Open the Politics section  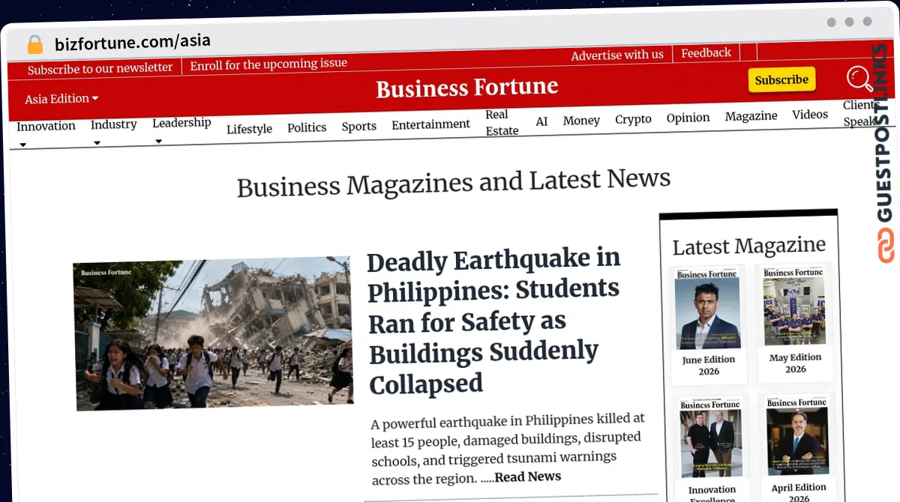point(307,127)
